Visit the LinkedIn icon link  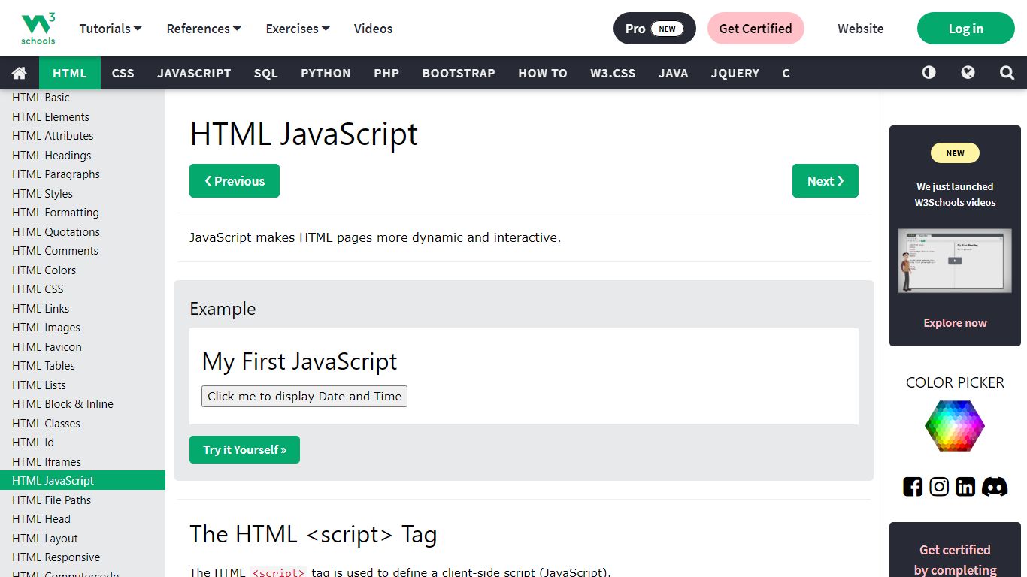tap(965, 487)
